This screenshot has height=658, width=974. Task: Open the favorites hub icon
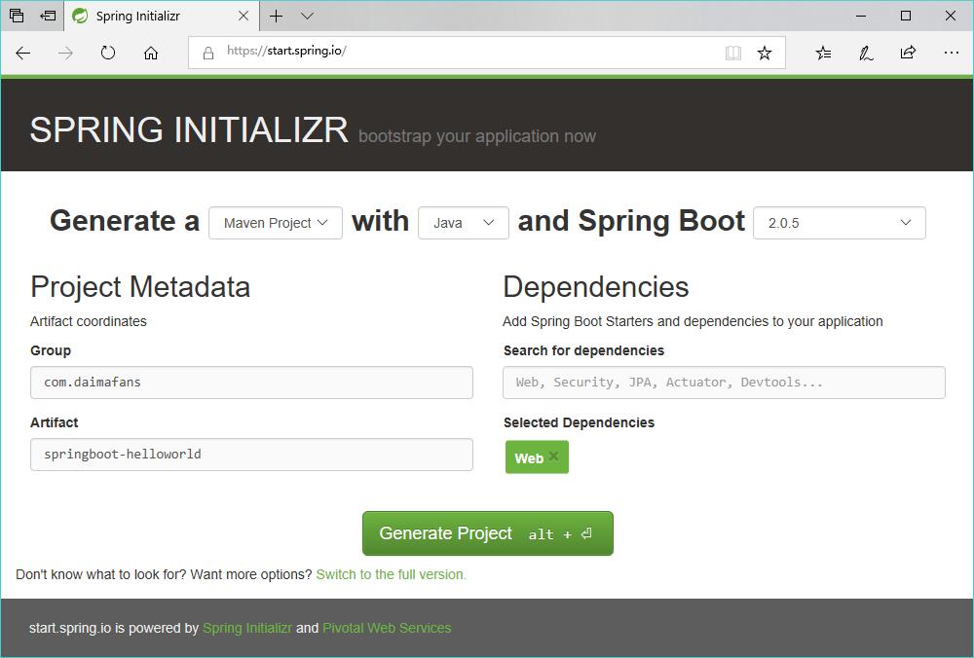[823, 53]
